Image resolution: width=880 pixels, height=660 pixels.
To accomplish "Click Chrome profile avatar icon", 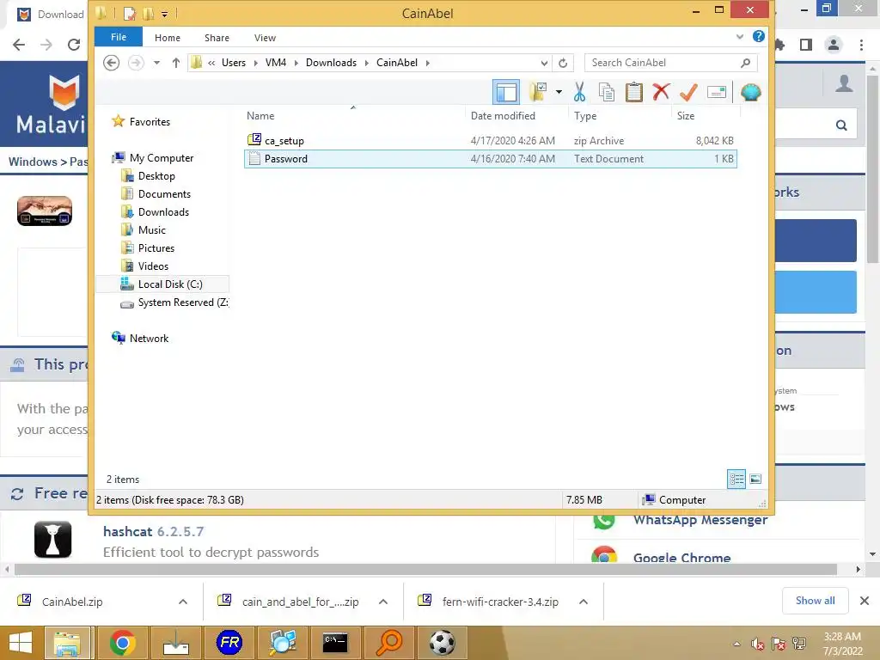I will click(834, 45).
